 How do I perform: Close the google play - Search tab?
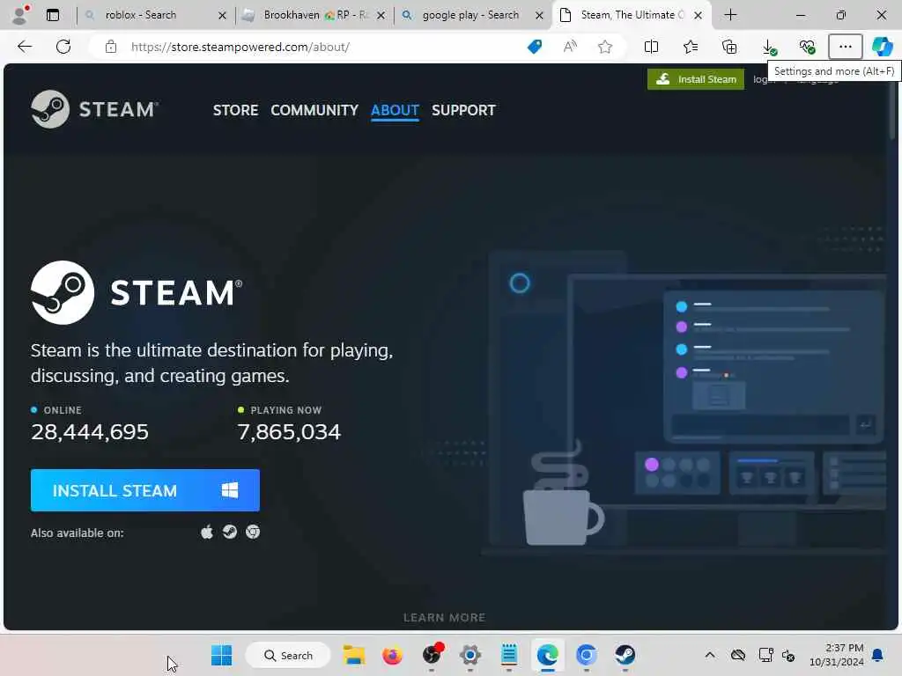(x=539, y=16)
